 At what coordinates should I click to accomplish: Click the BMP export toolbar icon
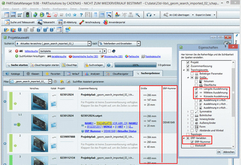13,15
